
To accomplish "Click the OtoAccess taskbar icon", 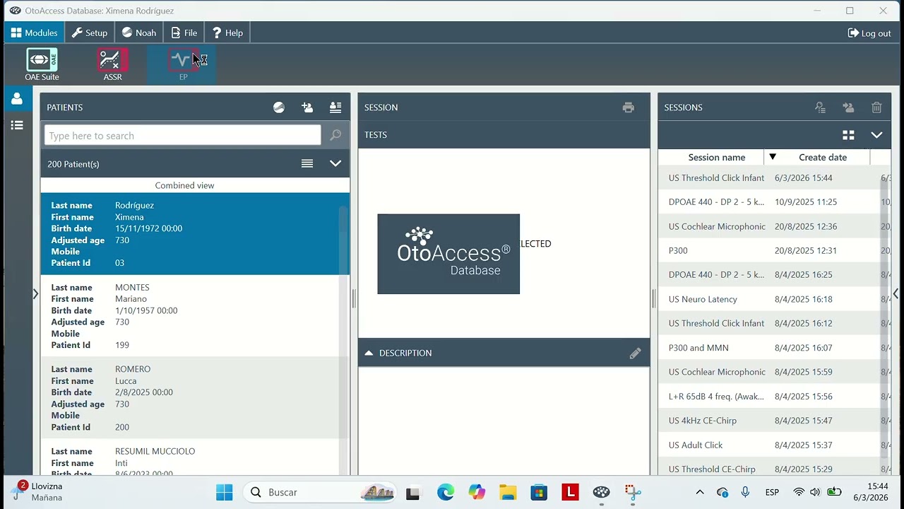I will pyautogui.click(x=601, y=492).
